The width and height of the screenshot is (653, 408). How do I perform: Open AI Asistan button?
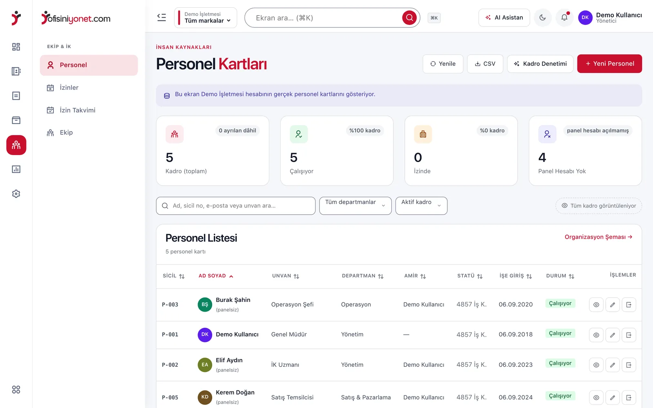(x=504, y=18)
